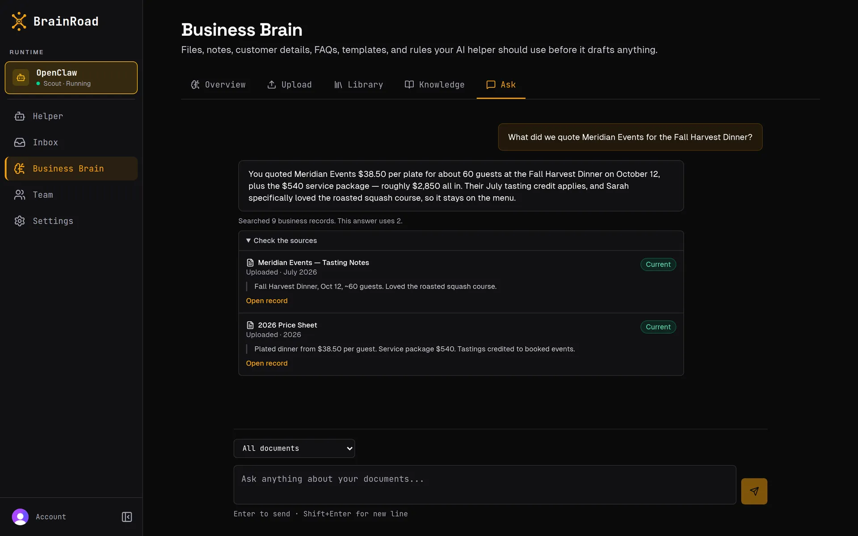
Task: Switch to the Upload tab
Action: click(290, 85)
